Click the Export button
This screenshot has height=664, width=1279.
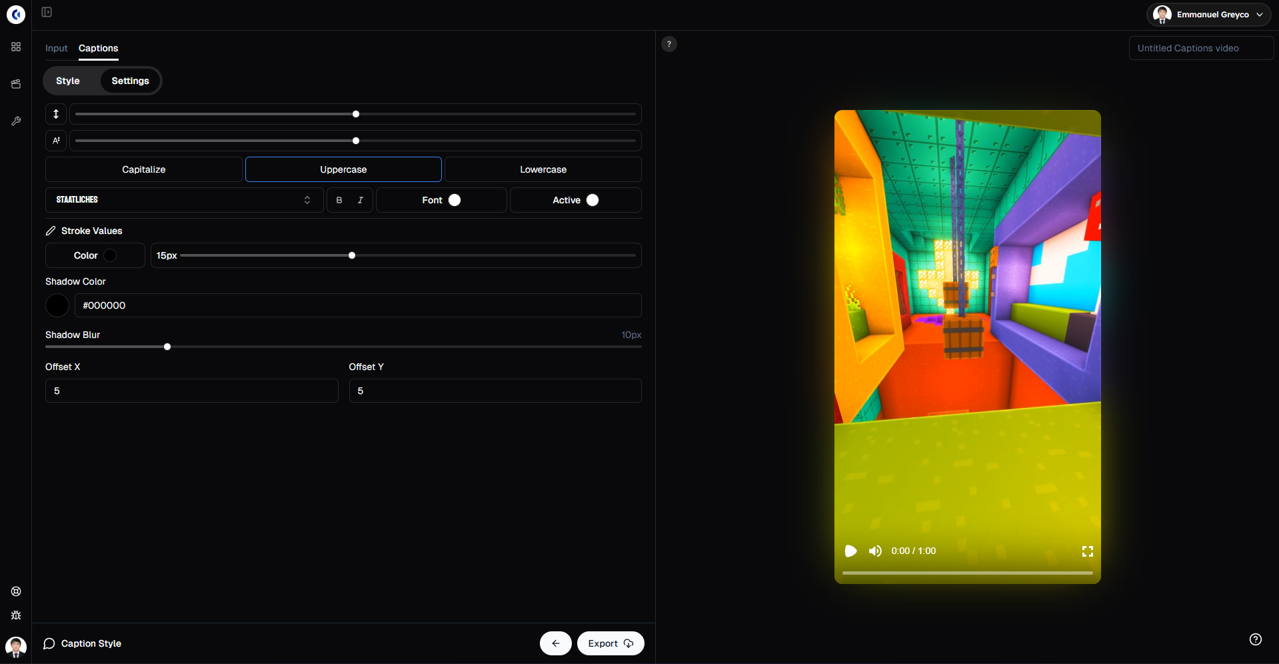pyautogui.click(x=611, y=643)
